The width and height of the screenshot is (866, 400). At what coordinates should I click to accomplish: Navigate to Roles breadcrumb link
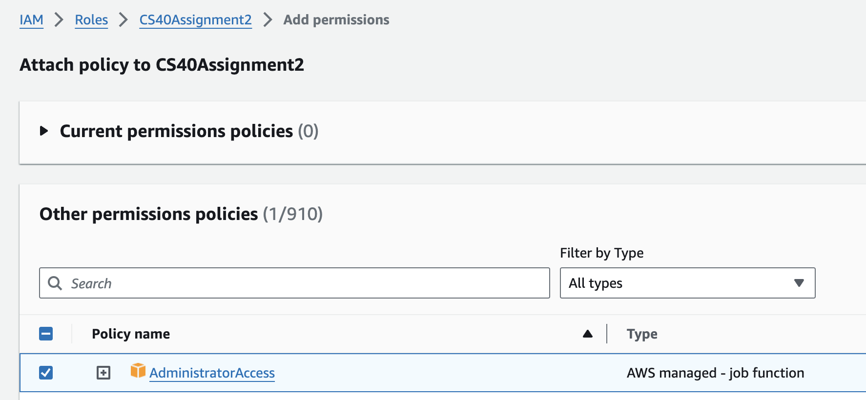tap(91, 20)
